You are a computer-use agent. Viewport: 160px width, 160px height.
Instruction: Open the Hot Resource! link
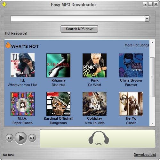(x=16, y=33)
